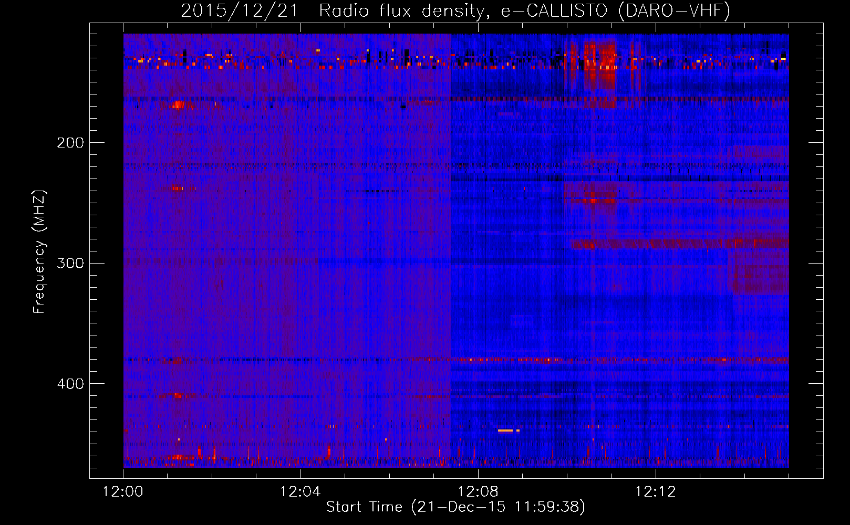
Task: Click the '400' frequency tick label
Action: point(70,384)
